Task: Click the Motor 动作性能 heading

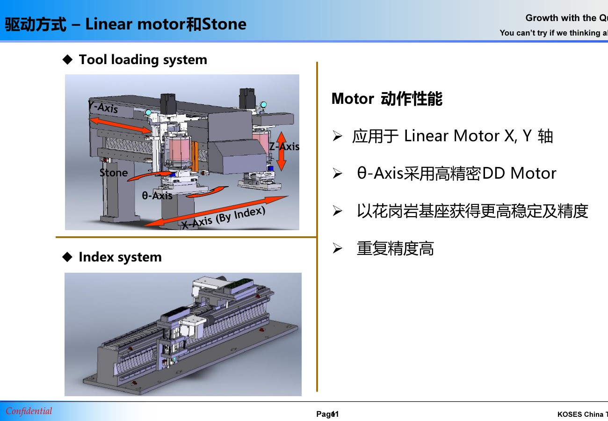Action: coord(387,99)
